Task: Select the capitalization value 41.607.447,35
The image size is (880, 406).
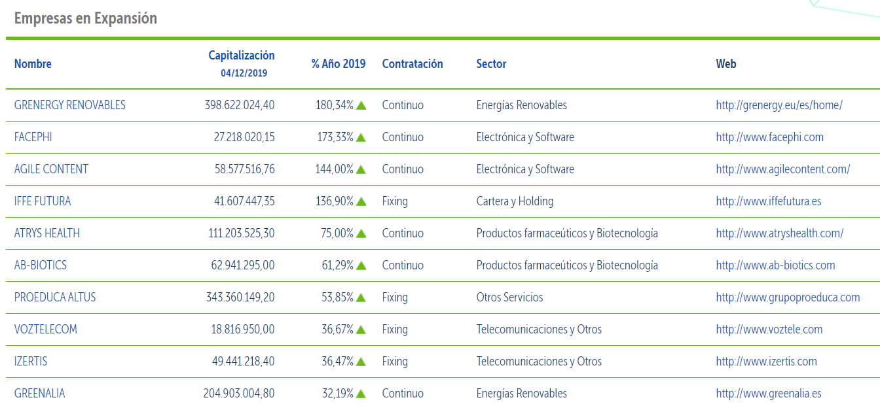Action: [x=244, y=201]
